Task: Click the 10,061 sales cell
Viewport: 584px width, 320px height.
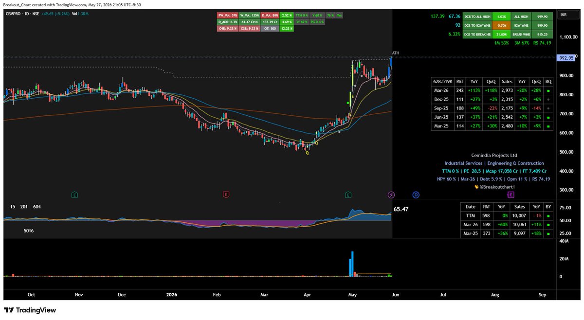Action: (x=520, y=225)
